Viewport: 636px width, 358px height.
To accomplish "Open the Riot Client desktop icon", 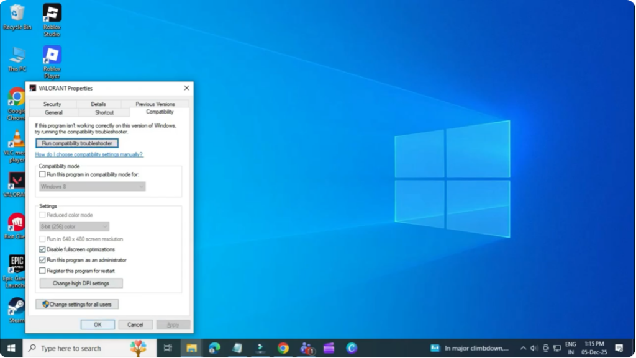I will coord(16,223).
